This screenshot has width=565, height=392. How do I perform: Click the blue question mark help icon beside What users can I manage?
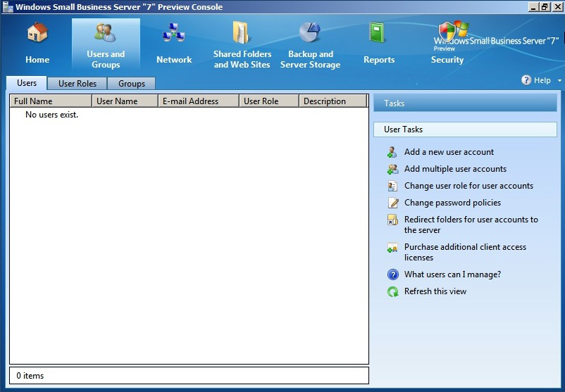(393, 274)
